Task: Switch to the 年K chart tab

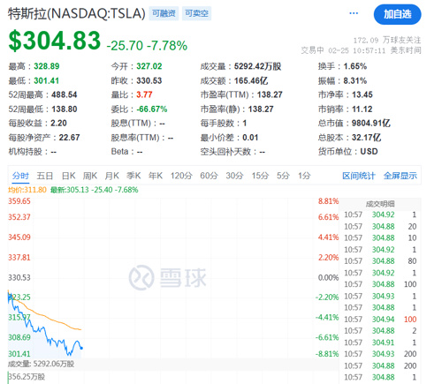Action: [156, 176]
